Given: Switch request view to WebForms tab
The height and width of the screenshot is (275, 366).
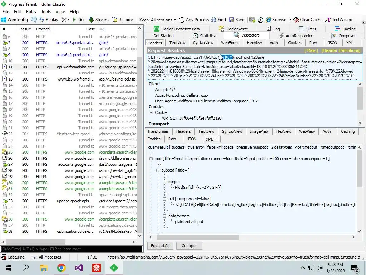Looking at the screenshot, I should tap(230, 43).
